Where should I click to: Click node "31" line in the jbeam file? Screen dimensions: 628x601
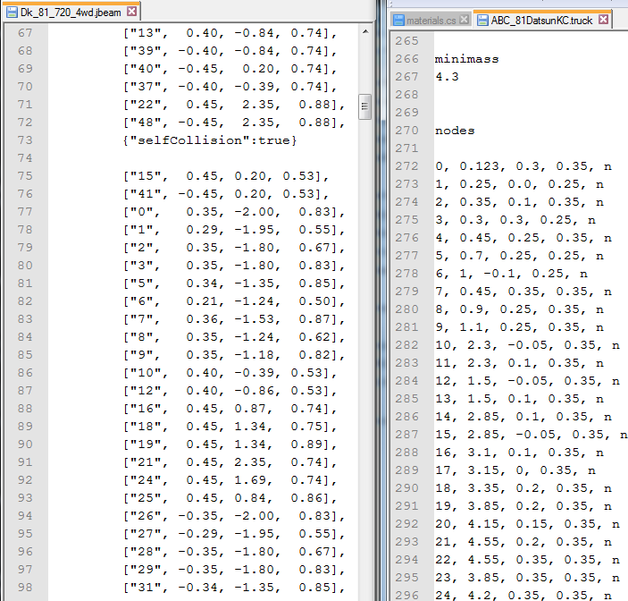pos(234,588)
